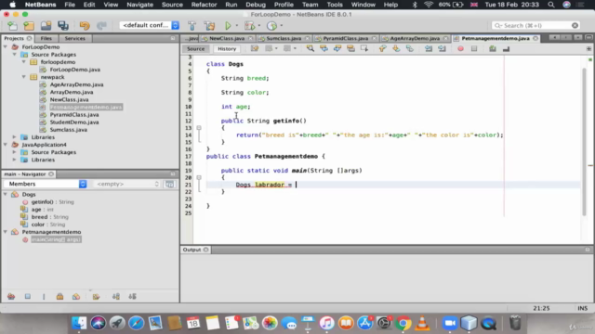This screenshot has width=595, height=334.
Task: Toggle Show Inherited Members in Navigator
Action: (11, 297)
